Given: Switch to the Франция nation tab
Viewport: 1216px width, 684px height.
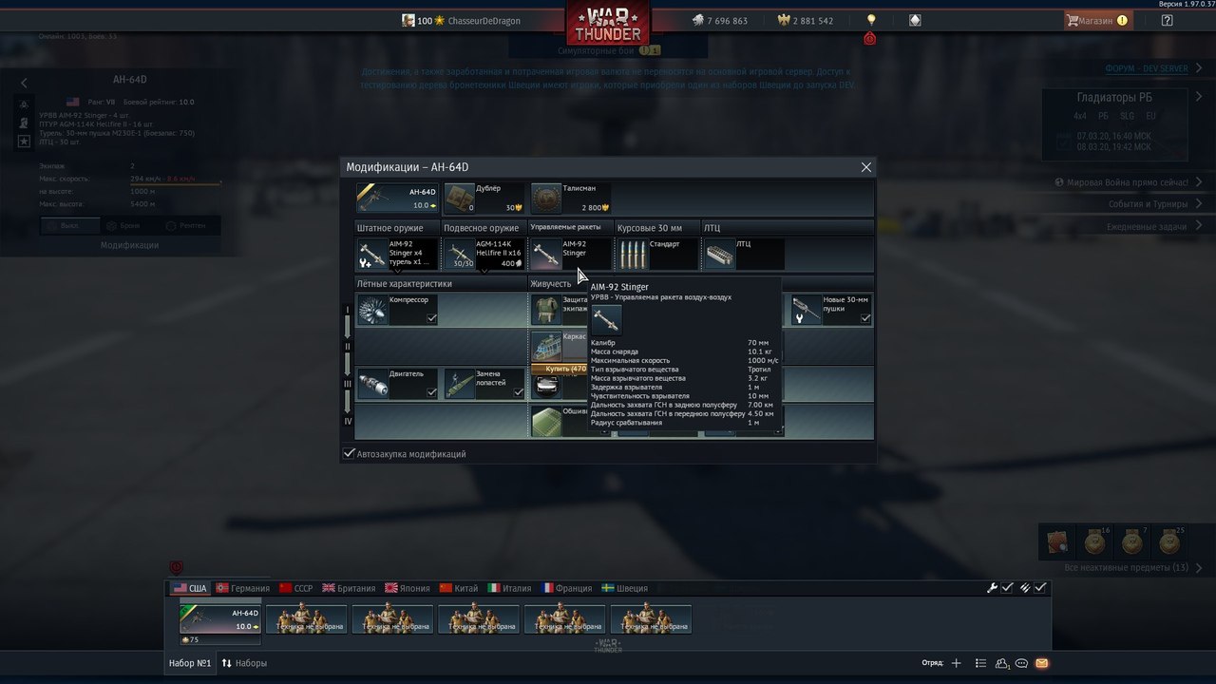Looking at the screenshot, I should pyautogui.click(x=566, y=588).
